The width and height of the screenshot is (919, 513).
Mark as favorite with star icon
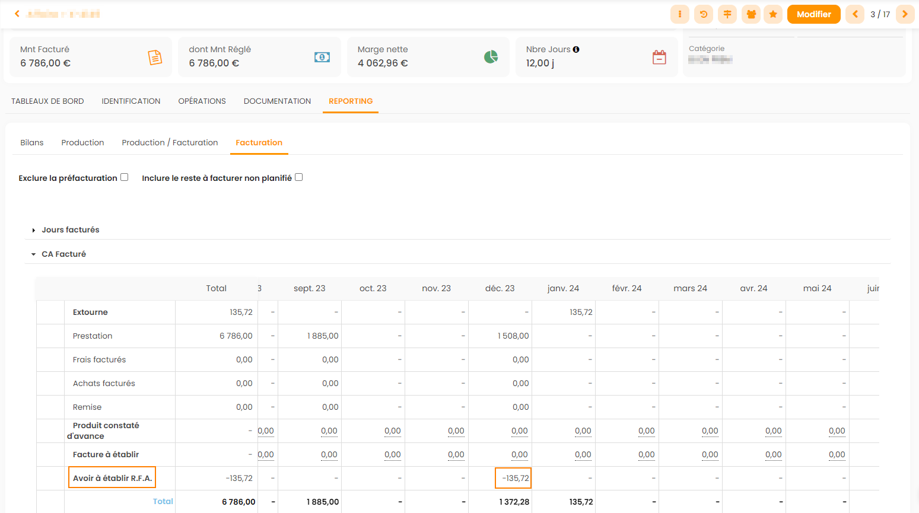773,14
